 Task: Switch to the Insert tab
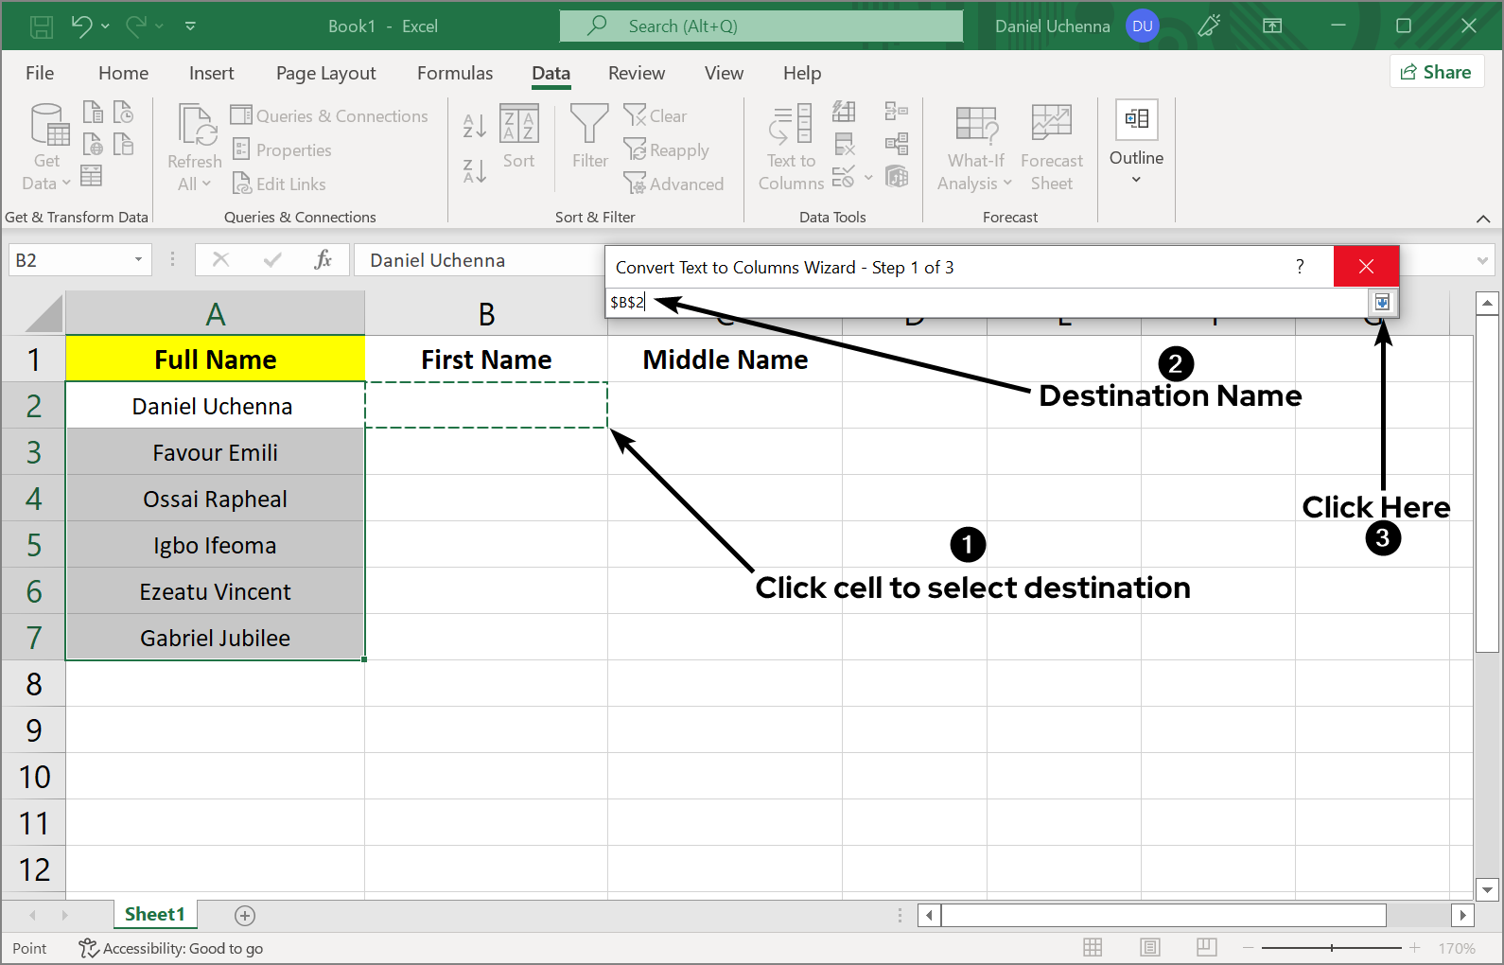pyautogui.click(x=211, y=73)
